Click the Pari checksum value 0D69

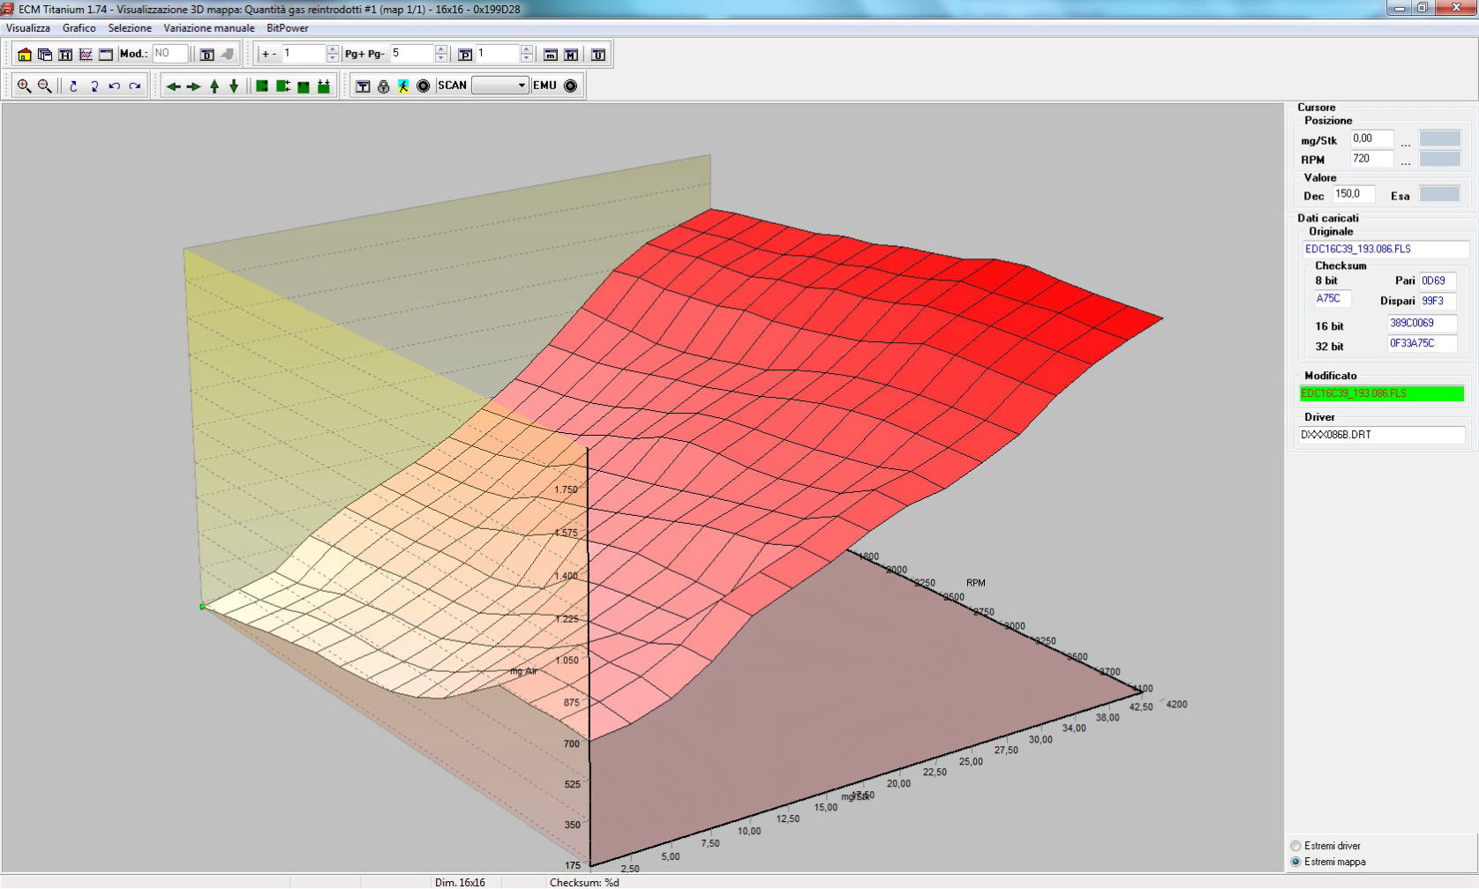point(1438,281)
